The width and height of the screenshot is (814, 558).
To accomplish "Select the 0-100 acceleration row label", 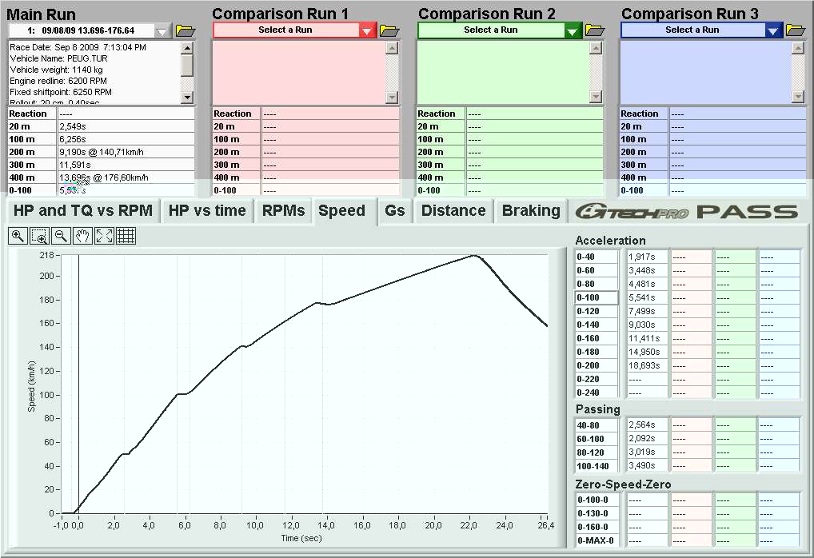I will (x=597, y=297).
